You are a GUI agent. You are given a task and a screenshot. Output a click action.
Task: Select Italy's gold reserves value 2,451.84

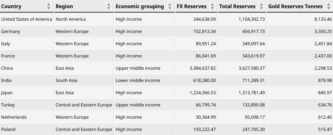(x=323, y=44)
